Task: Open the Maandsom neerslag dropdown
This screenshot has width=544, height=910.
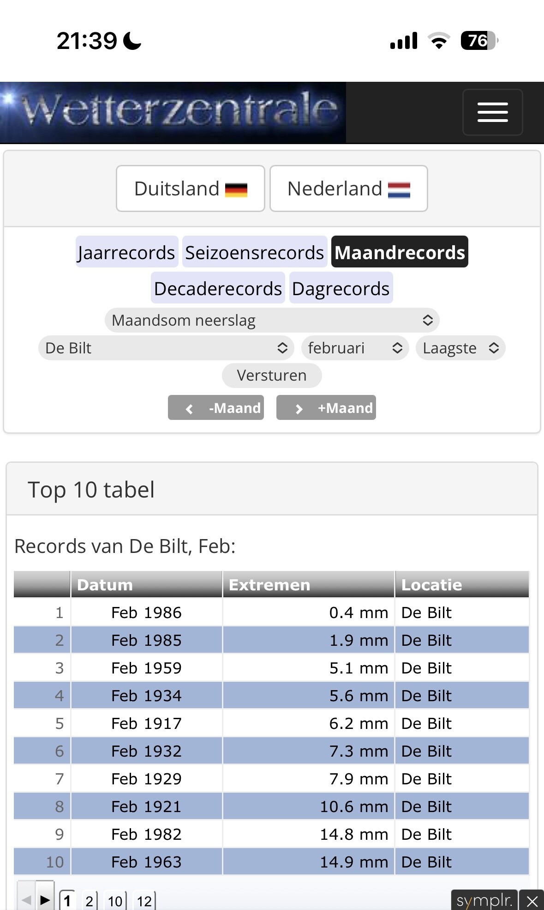Action: (272, 320)
